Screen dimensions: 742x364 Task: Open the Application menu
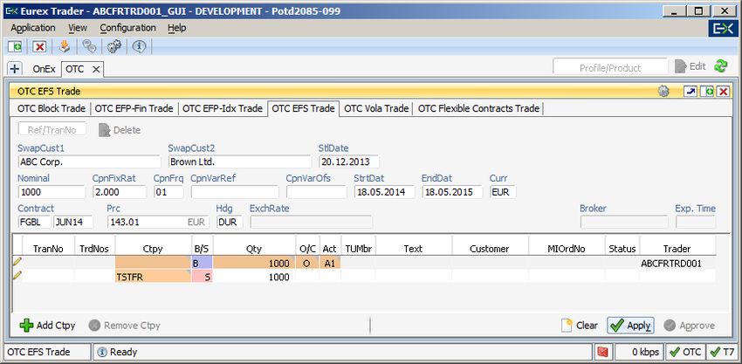pos(33,28)
